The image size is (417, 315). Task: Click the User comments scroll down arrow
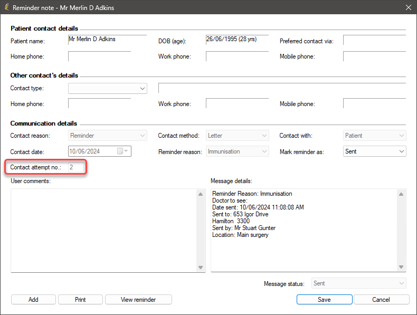pos(201,267)
